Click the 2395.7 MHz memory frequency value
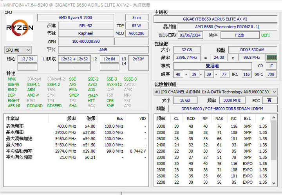The height and width of the screenshot is (195, 282). [187, 58]
